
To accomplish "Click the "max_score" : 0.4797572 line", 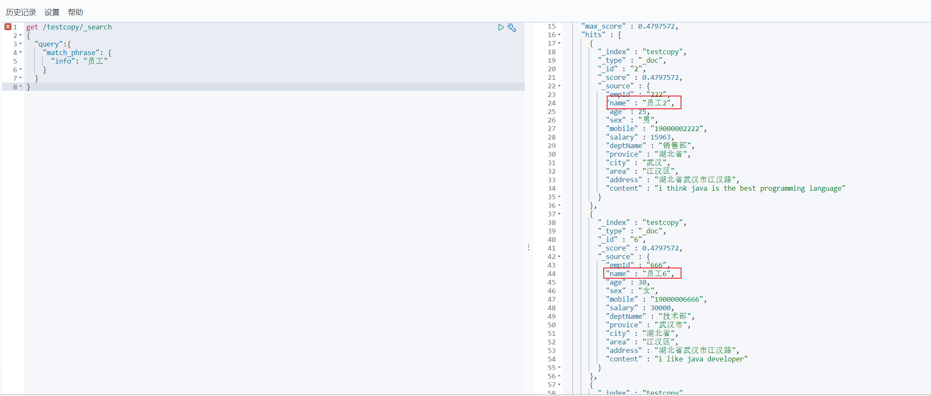I will tap(629, 26).
